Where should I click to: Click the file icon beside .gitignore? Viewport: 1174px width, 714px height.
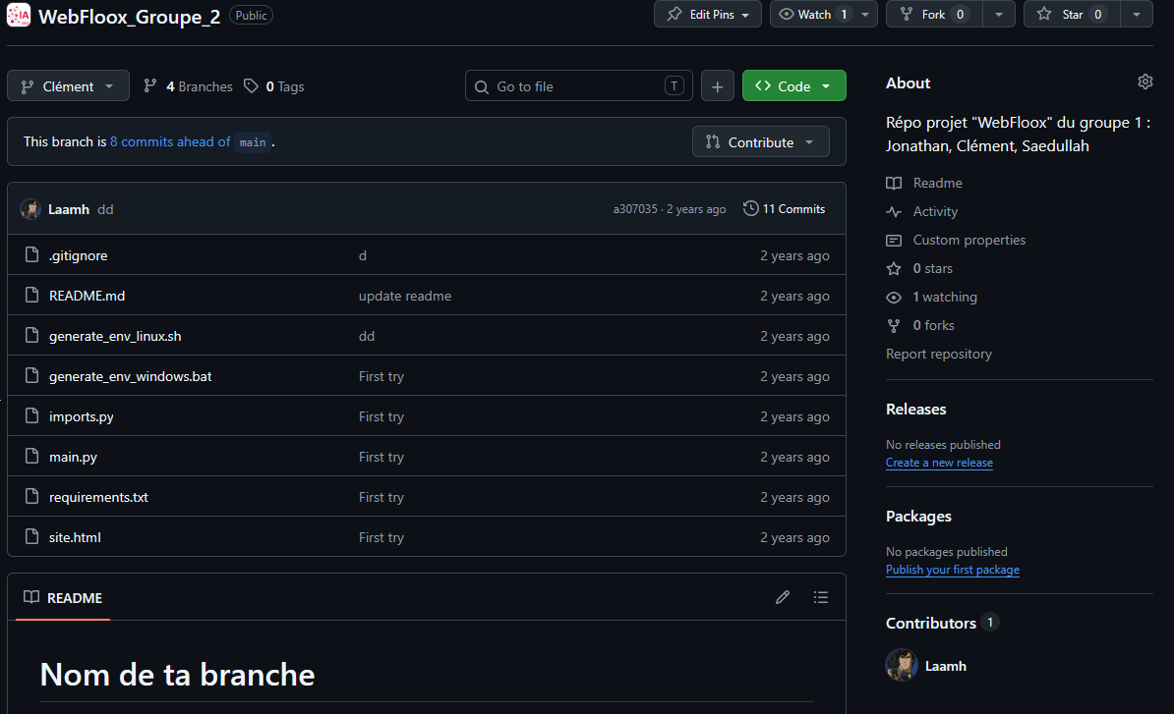[31, 255]
